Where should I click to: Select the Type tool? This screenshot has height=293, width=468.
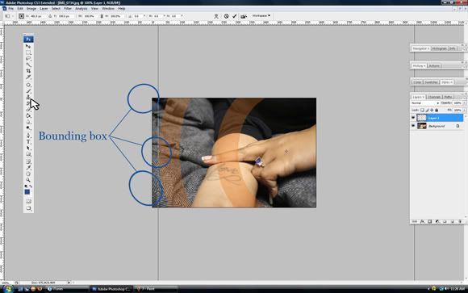(28, 142)
